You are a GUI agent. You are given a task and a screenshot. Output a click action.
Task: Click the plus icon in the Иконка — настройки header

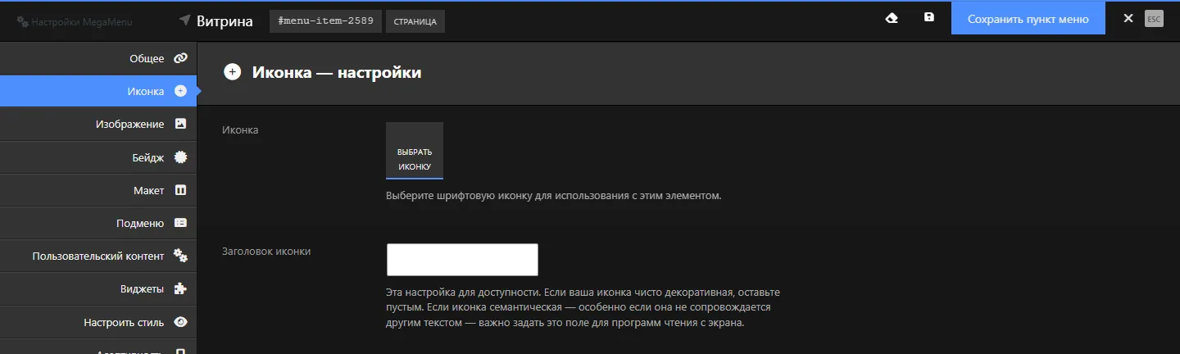233,72
